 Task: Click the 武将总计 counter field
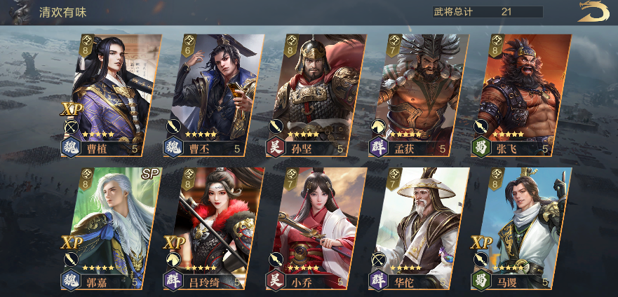(488, 12)
